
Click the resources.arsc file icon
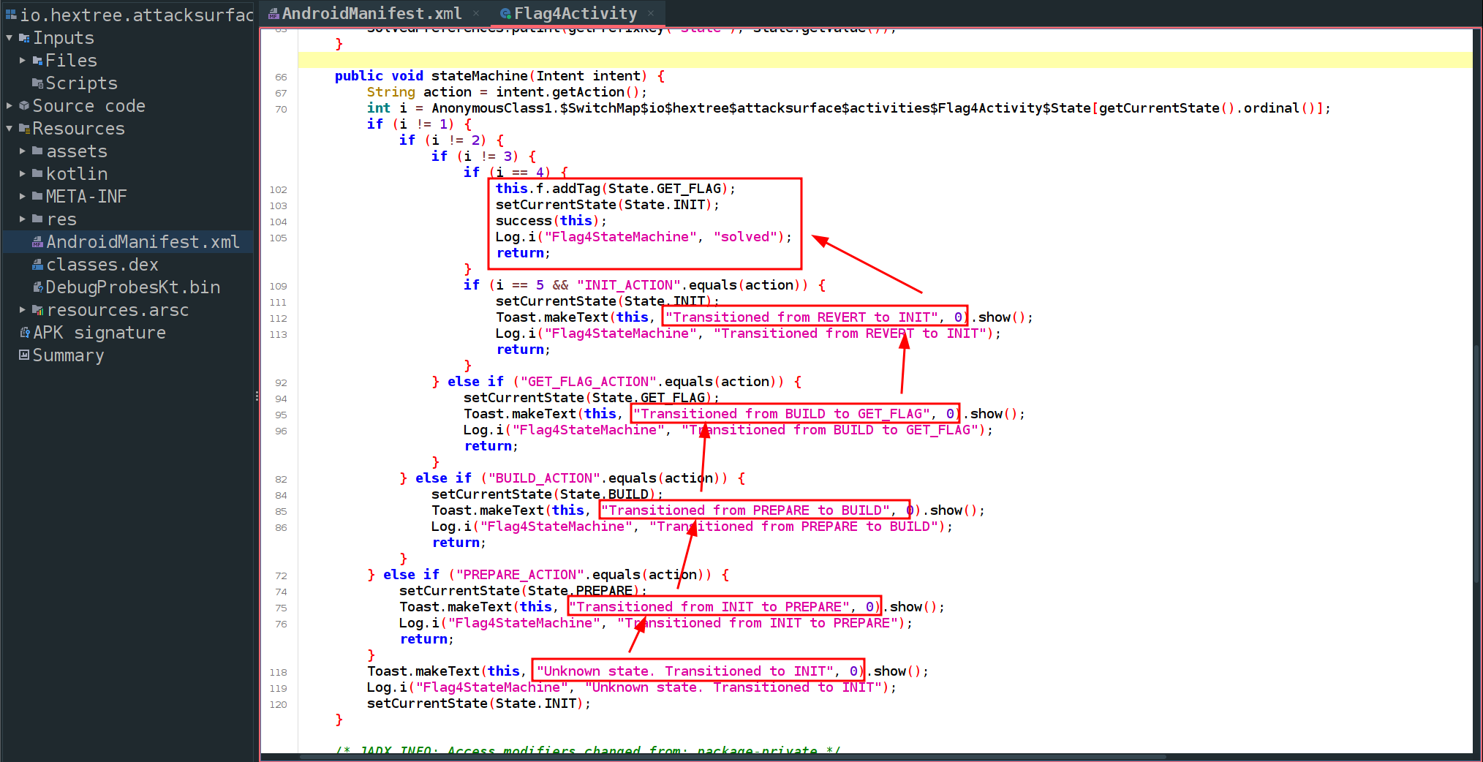[x=38, y=310]
